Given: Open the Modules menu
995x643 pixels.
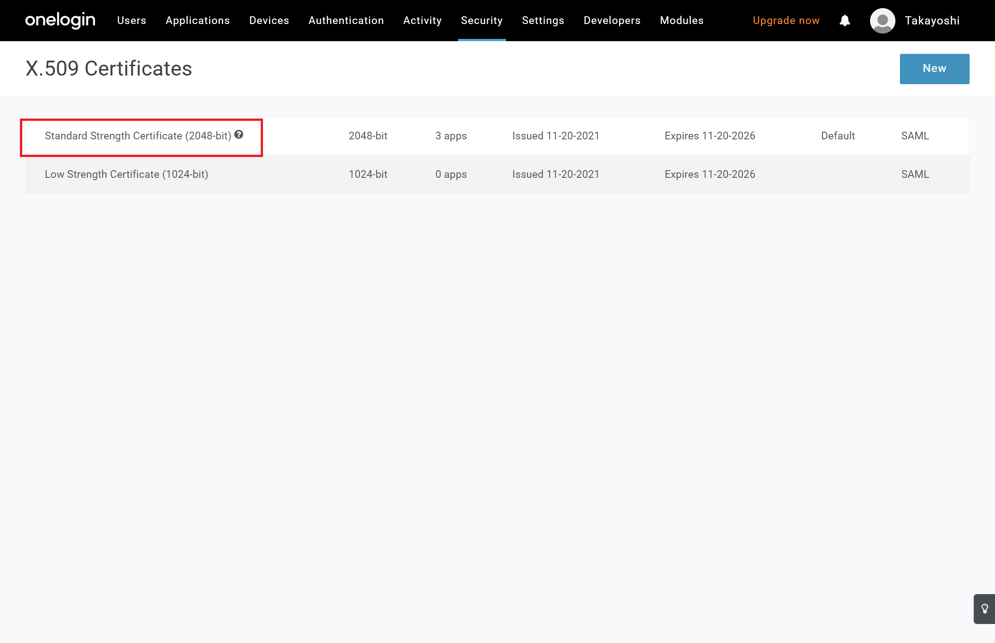Looking at the screenshot, I should [682, 20].
